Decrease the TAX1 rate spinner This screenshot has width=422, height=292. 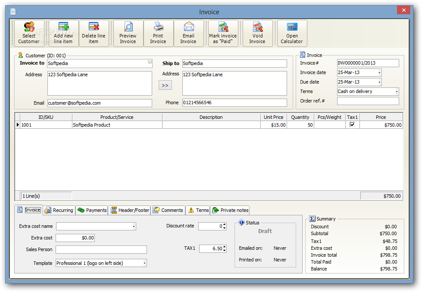pos(225,251)
